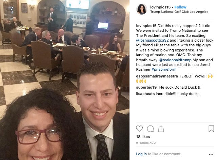Click the posted selfie photo
This screenshot has width=219, height=160.
tap(65, 80)
